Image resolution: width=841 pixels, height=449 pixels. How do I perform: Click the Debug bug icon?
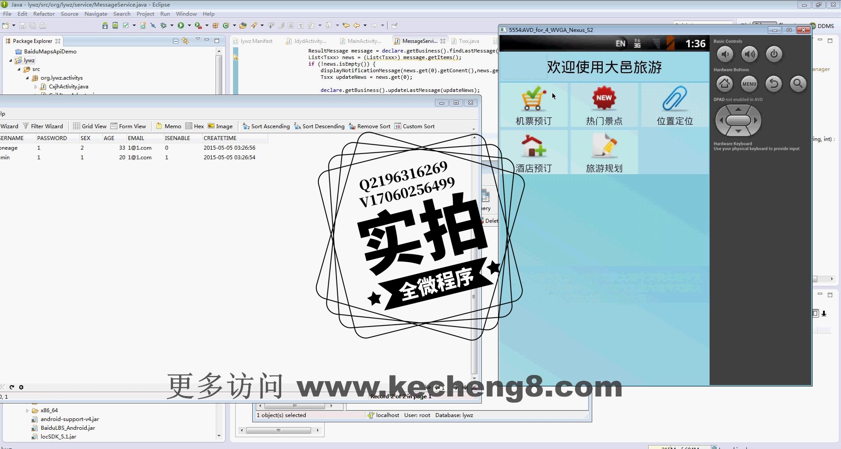pos(163,25)
